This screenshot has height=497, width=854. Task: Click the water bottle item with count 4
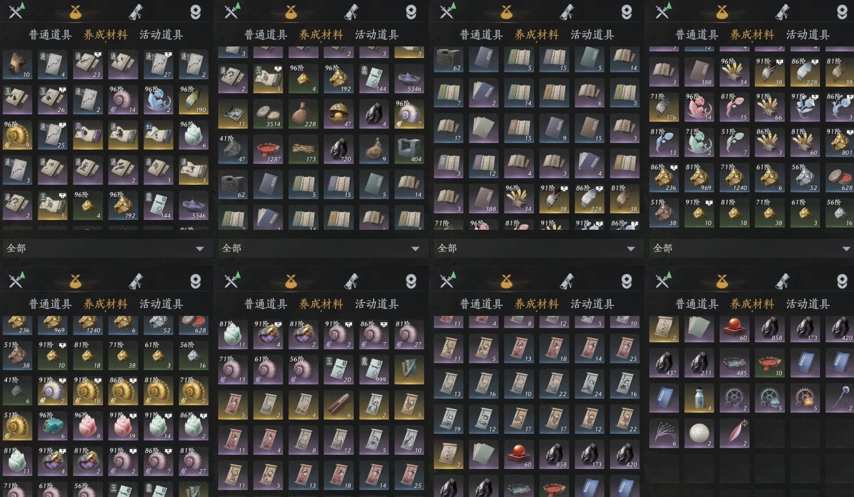pos(699,398)
